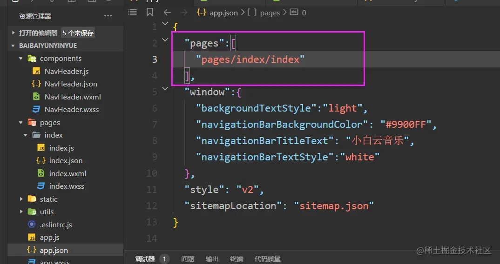The width and height of the screenshot is (500, 264).
Task: Expand the utils folder arrow
Action: point(21,211)
